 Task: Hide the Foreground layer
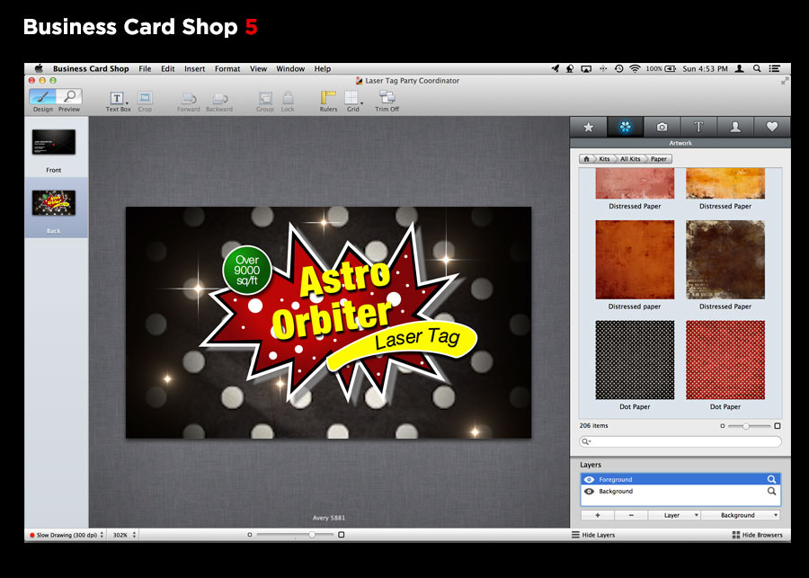point(589,479)
